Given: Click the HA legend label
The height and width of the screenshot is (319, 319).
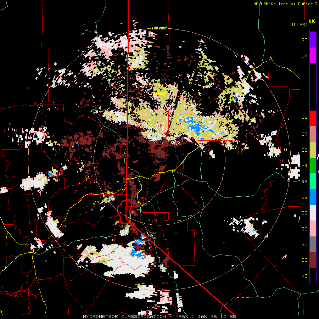Looking at the screenshot, I should pyautogui.click(x=304, y=118).
